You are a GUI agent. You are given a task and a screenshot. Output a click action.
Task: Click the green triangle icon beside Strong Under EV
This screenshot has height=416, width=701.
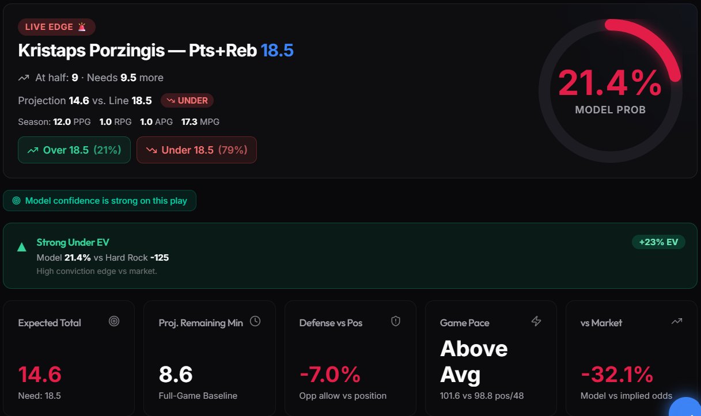tap(22, 247)
